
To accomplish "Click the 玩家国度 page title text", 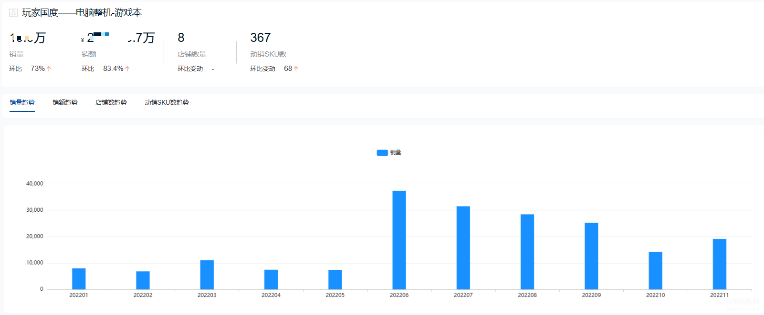I will click(x=82, y=13).
